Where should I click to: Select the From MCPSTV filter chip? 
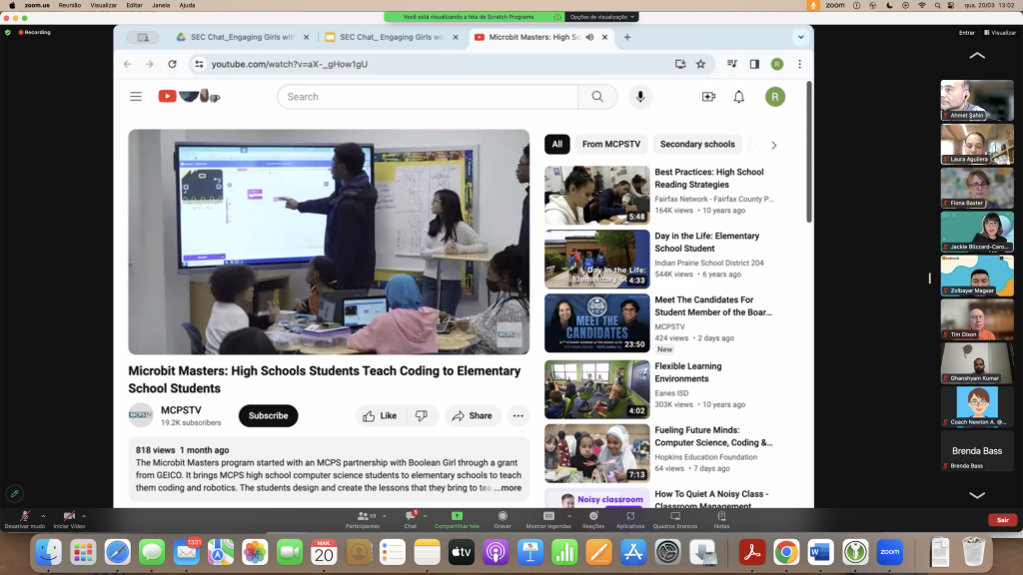pyautogui.click(x=610, y=144)
